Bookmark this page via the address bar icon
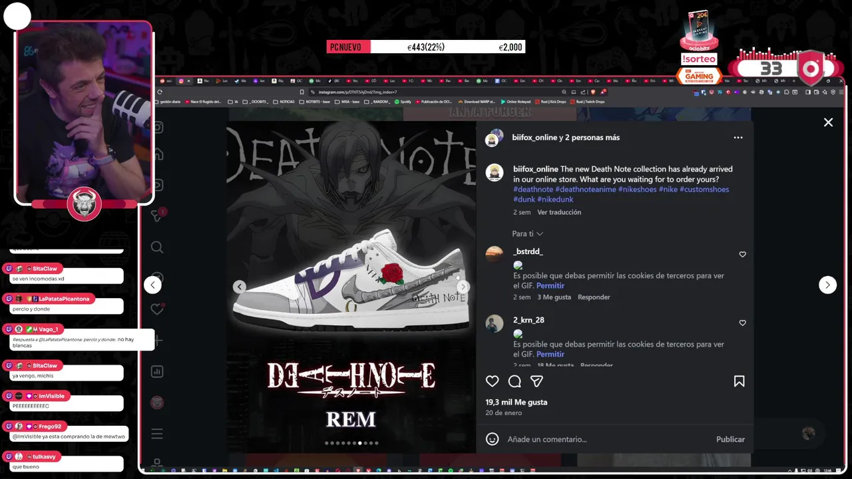Viewport: 852px width, 479px height. click(x=302, y=92)
